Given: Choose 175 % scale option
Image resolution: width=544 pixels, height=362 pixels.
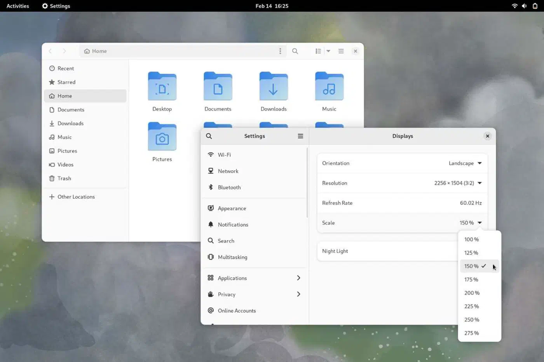Looking at the screenshot, I should (479, 280).
